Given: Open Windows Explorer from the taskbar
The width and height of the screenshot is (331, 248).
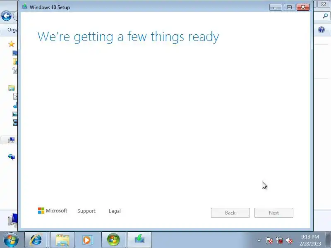Looking at the screenshot, I should (62, 240).
